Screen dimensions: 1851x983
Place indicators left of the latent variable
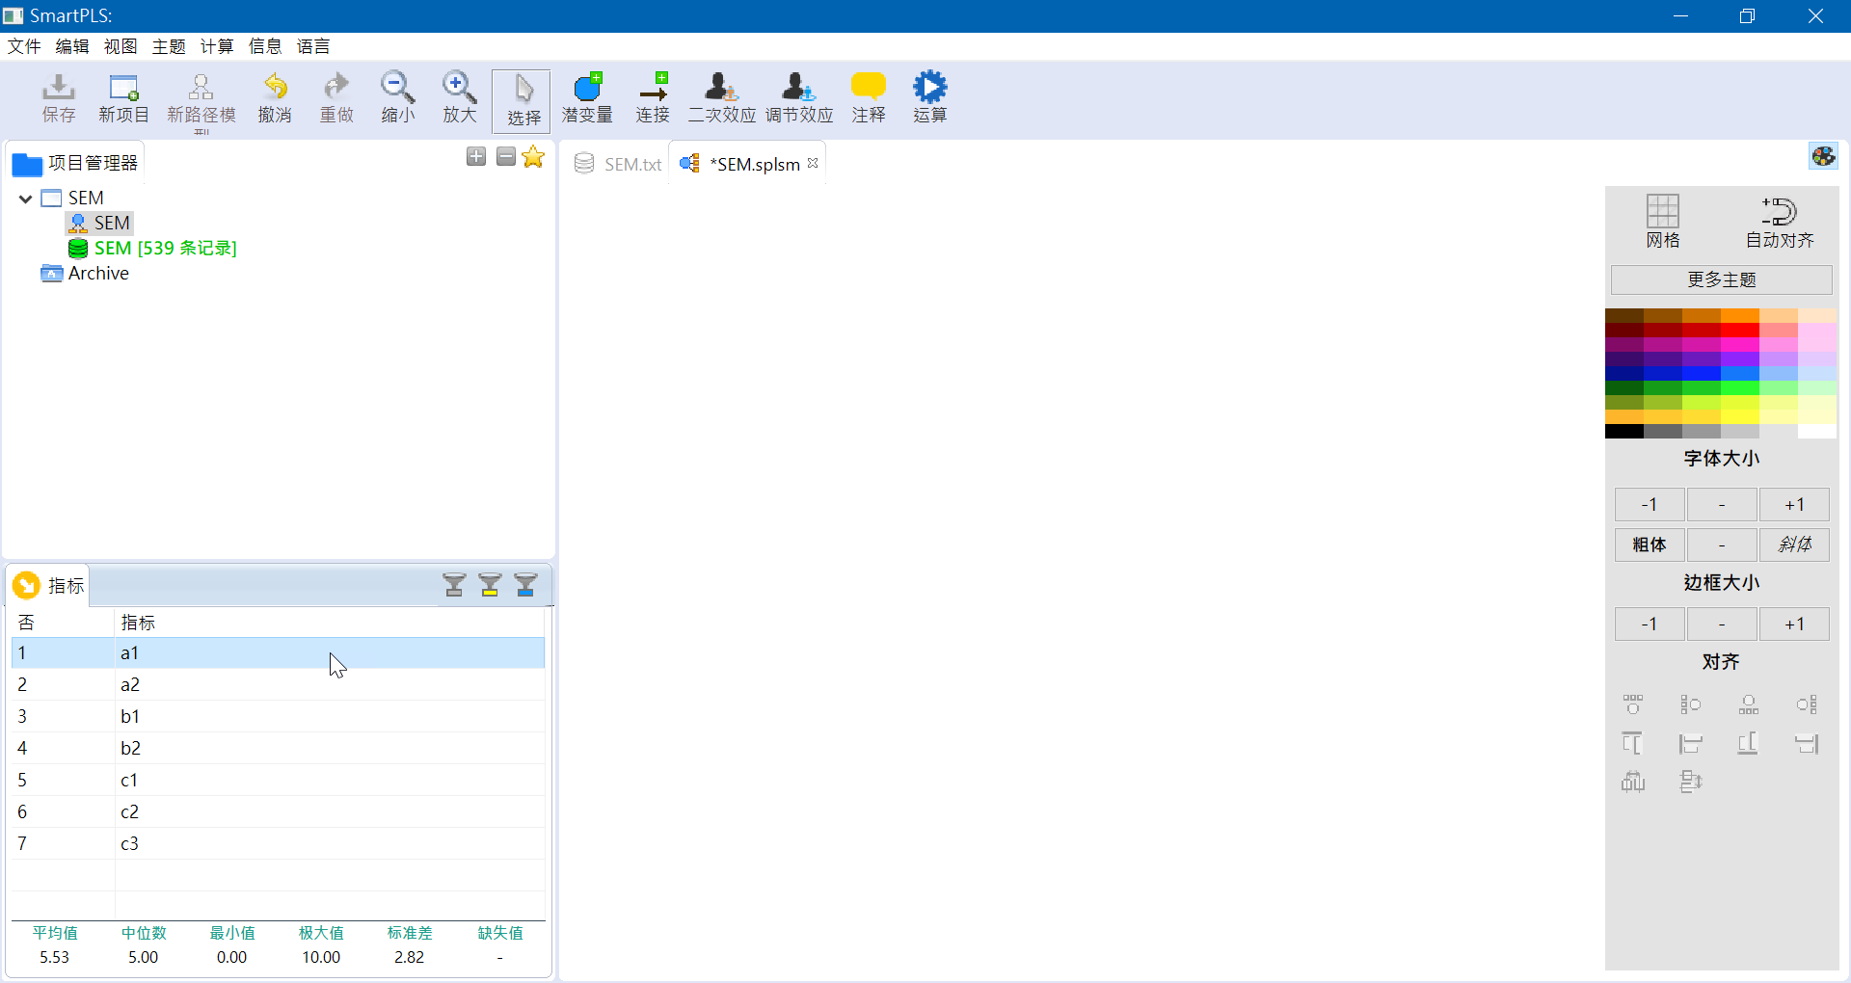(x=1691, y=704)
